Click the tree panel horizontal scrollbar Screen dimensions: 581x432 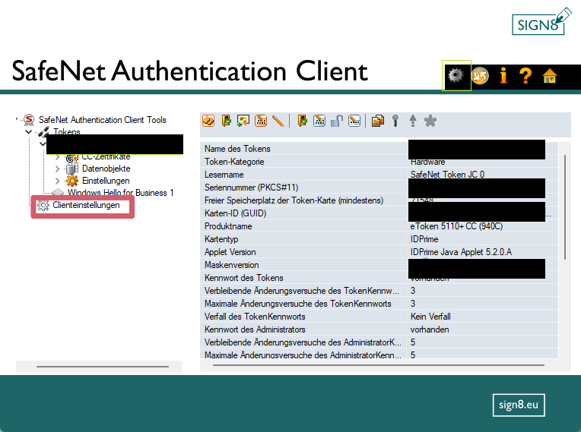tap(103, 367)
